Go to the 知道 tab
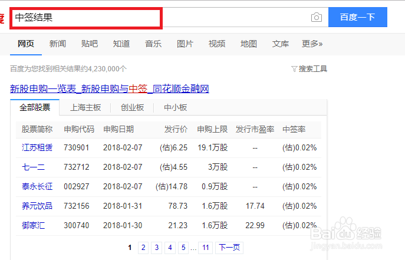405x260 pixels. (121, 44)
